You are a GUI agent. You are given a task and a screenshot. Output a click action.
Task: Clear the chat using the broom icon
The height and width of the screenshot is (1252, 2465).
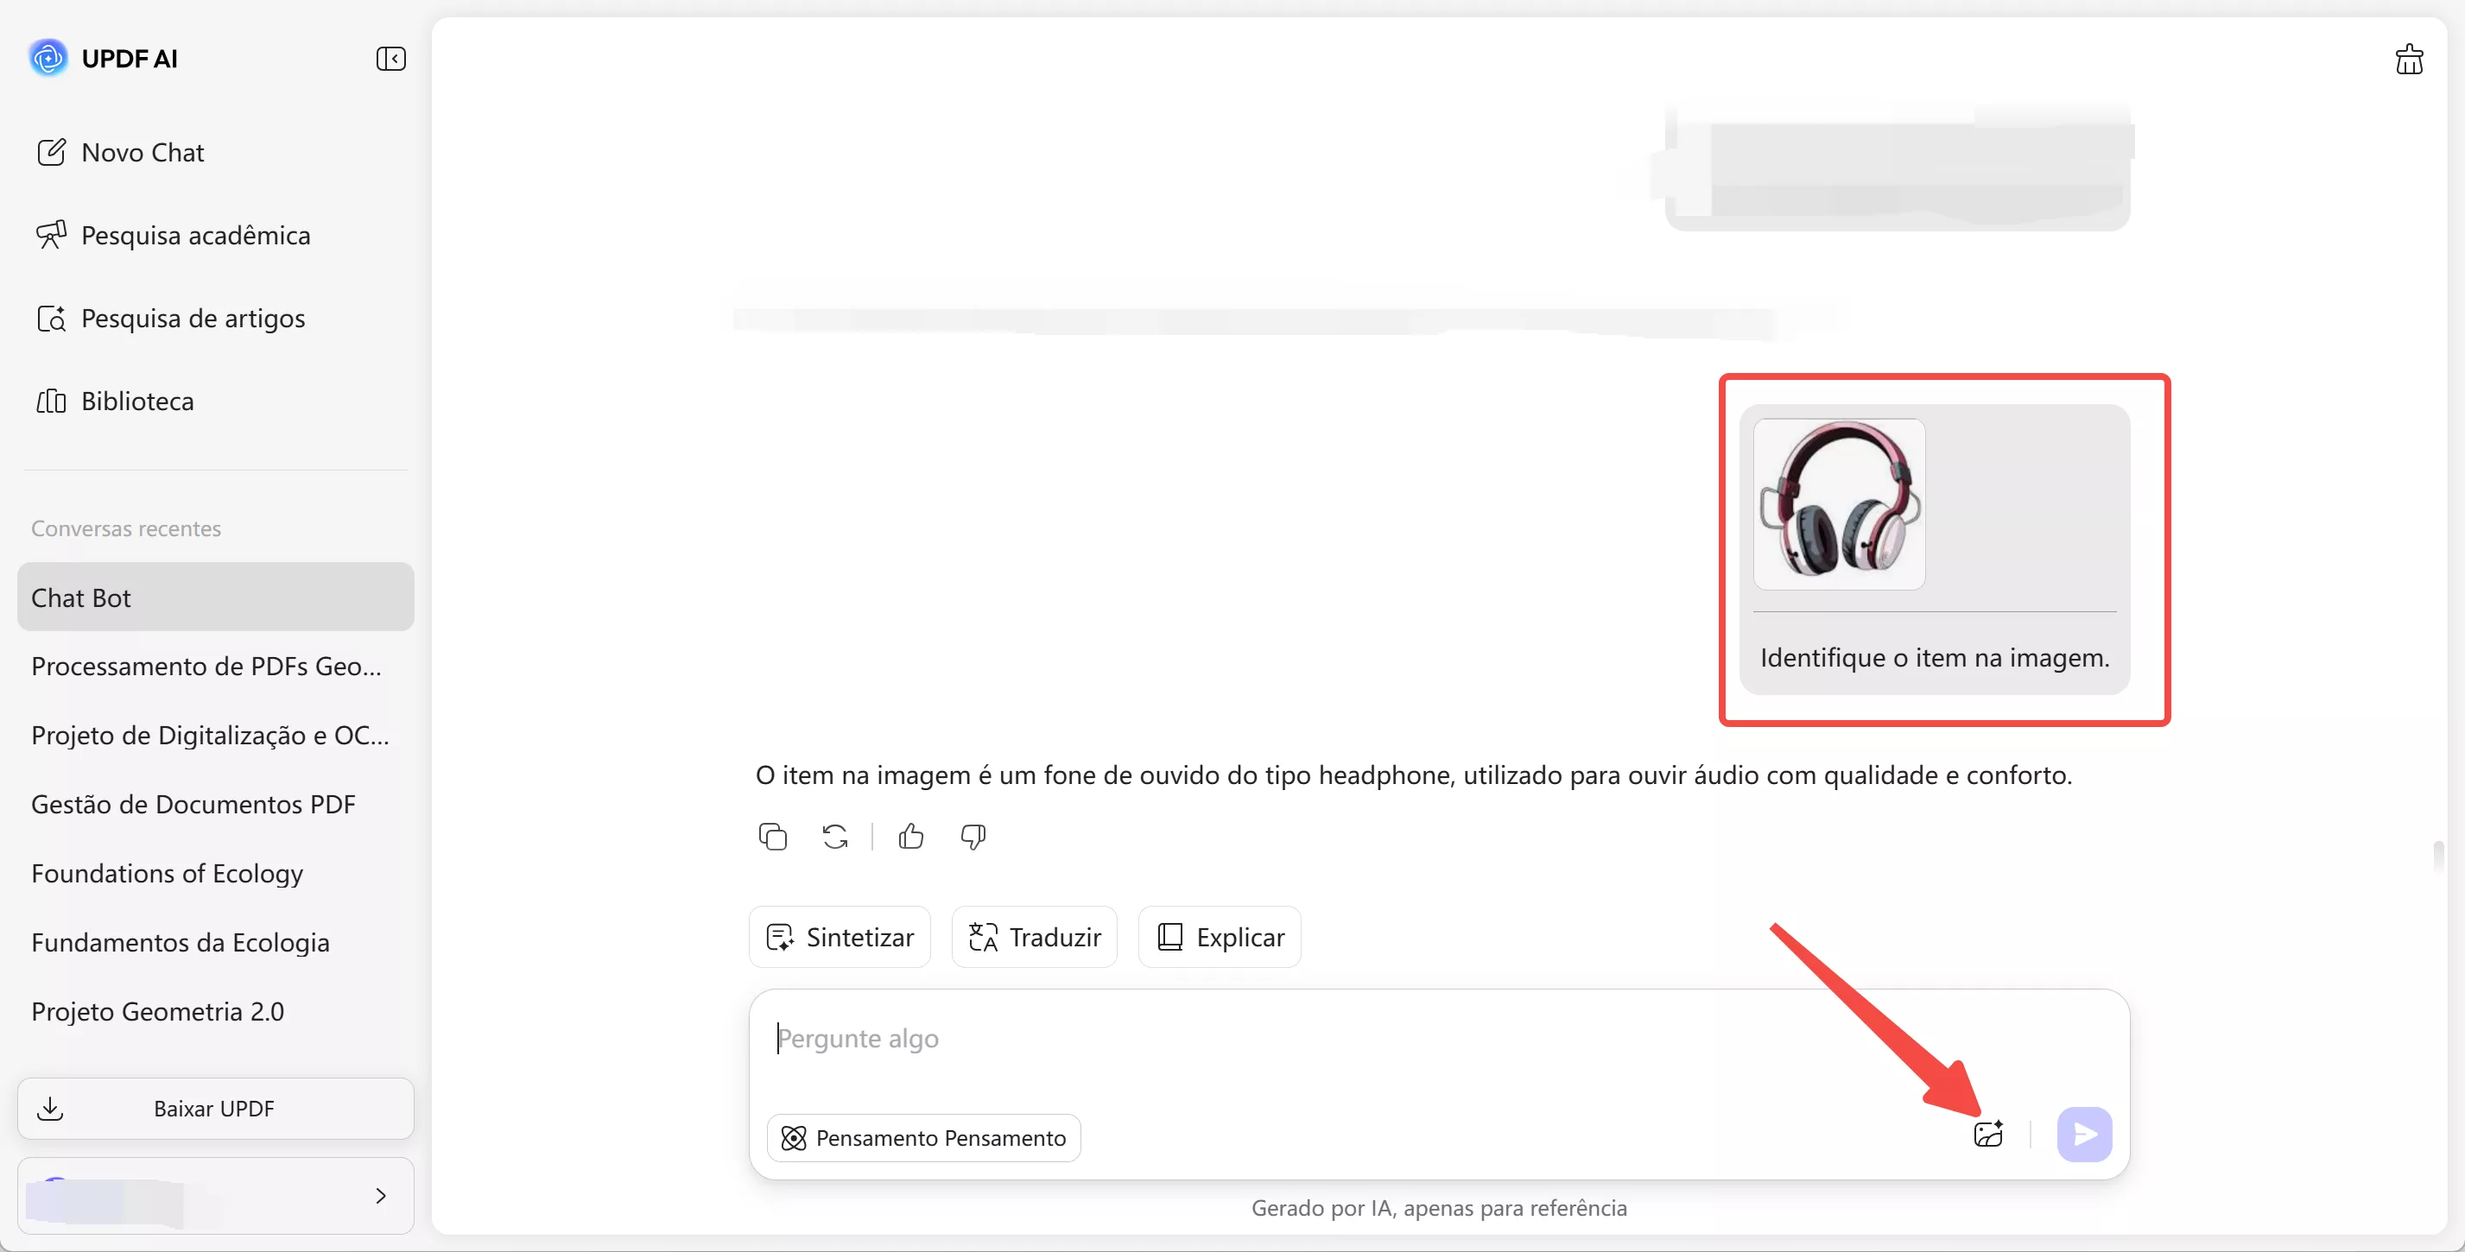(2410, 59)
